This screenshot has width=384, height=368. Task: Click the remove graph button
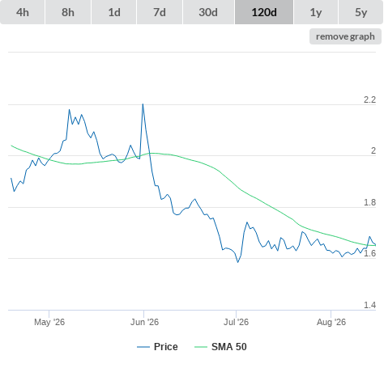[345, 36]
